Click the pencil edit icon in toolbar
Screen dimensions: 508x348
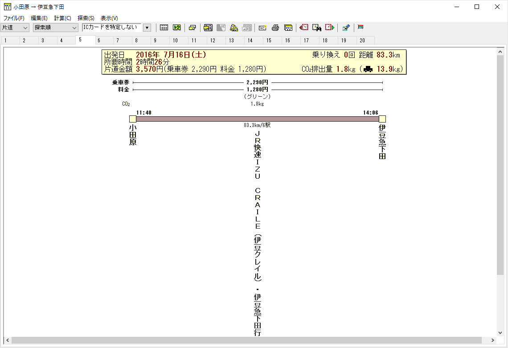(346, 28)
